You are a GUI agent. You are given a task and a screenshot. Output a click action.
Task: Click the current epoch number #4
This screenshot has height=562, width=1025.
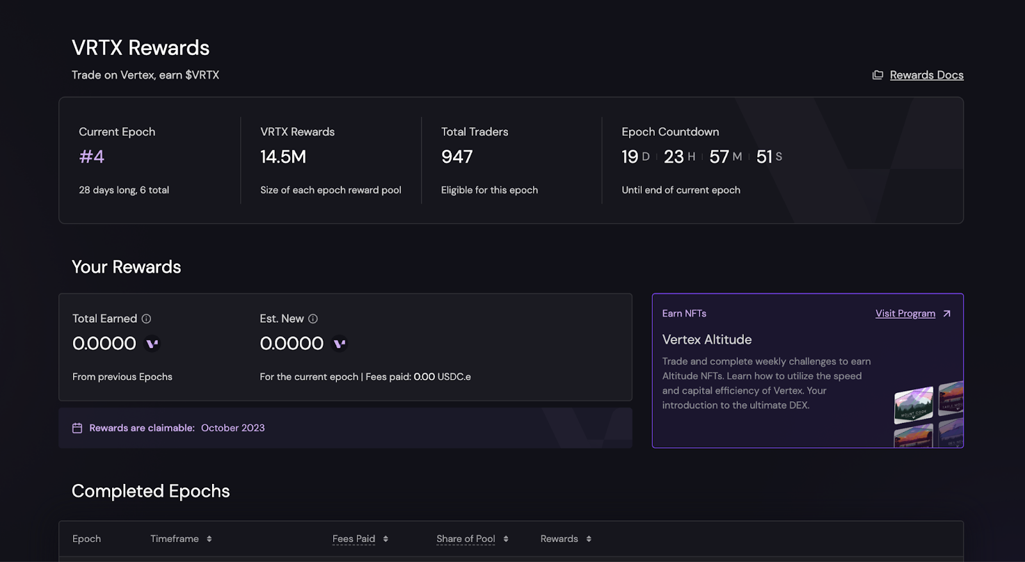pyautogui.click(x=92, y=157)
